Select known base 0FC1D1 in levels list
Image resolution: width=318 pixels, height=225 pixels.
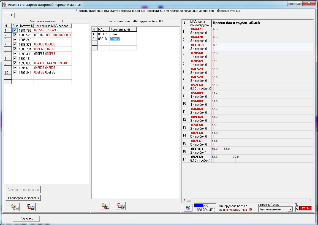point(248,151)
